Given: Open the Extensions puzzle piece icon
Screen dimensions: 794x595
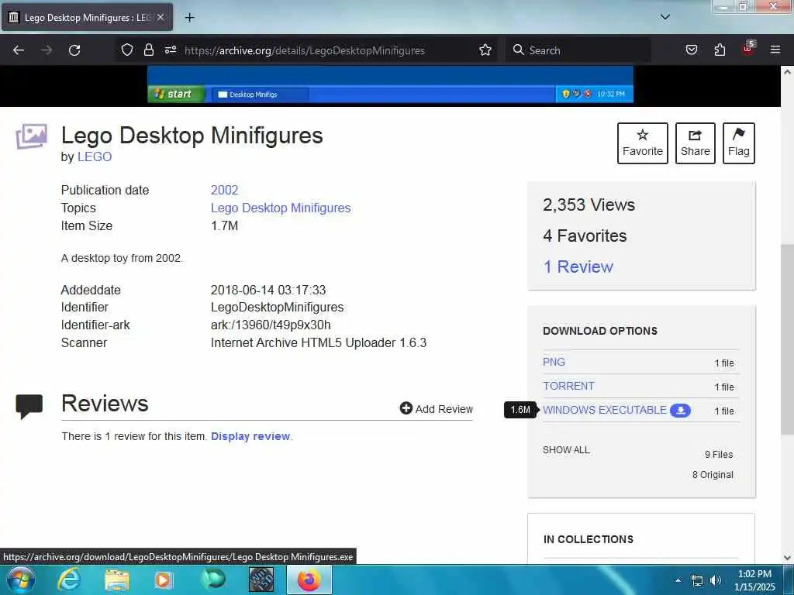Looking at the screenshot, I should (720, 50).
